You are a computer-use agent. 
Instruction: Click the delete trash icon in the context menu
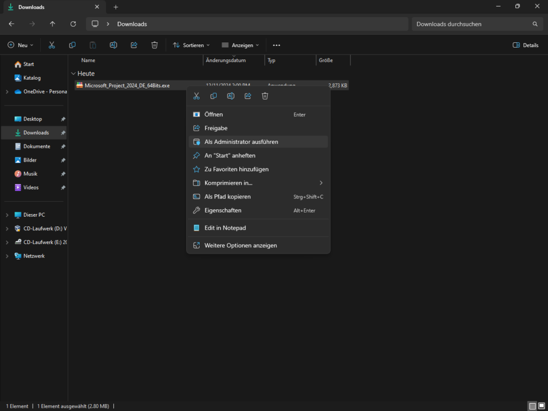265,96
